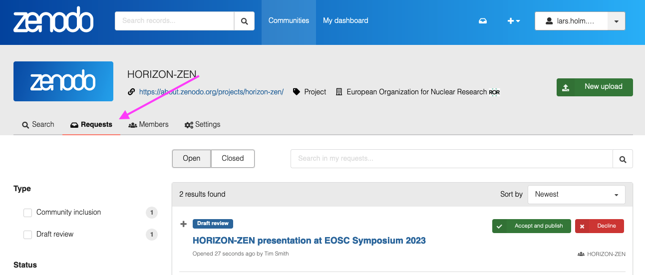Viewport: 645px width, 275px height.
Task: Expand the lars.holm user account dropdown
Action: pos(616,21)
